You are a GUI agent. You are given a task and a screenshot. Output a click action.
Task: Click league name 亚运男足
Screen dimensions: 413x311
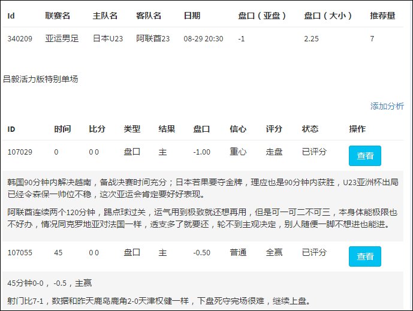62,39
